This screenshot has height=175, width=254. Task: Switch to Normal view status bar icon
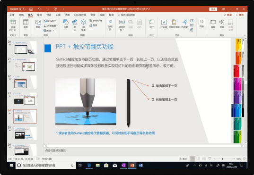[x=193, y=159]
